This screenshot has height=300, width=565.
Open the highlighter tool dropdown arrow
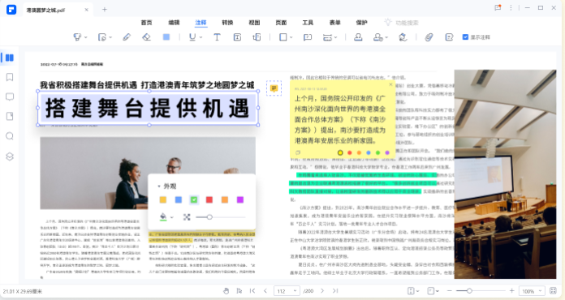pos(86,37)
